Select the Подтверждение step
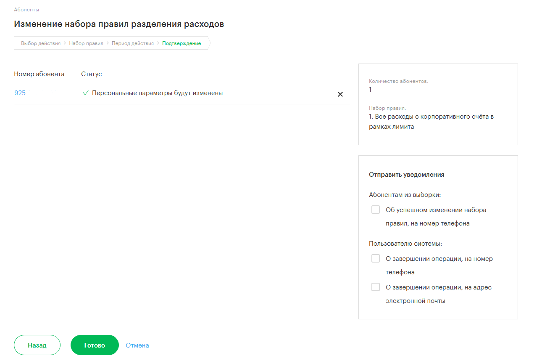 (182, 43)
